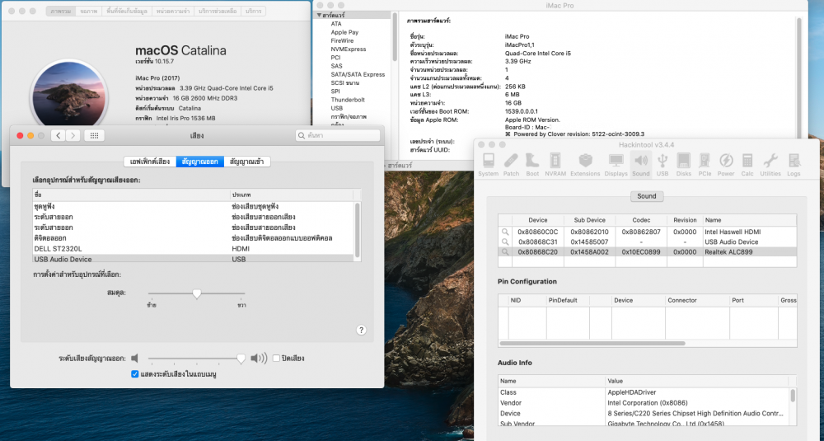824x441 pixels.
Task: Click the Sub Device column header
Action: pyautogui.click(x=590, y=220)
